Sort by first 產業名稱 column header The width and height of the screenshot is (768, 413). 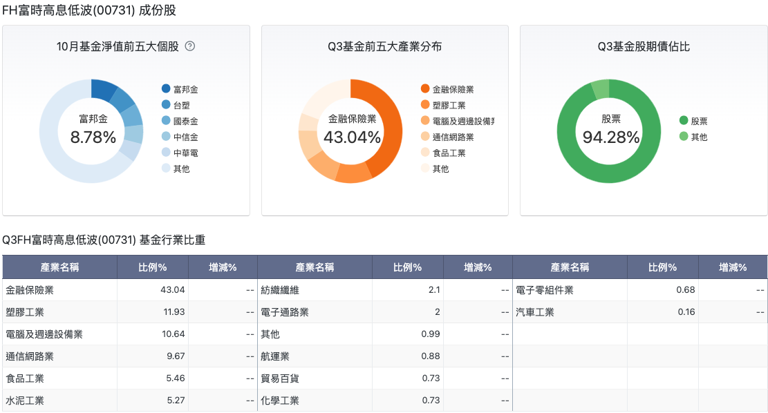(x=59, y=267)
